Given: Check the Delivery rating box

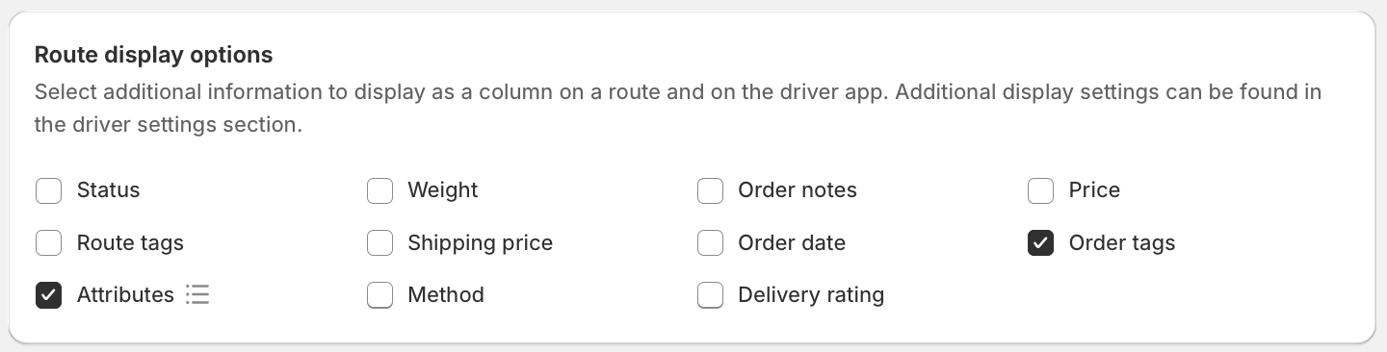Looking at the screenshot, I should pos(710,294).
